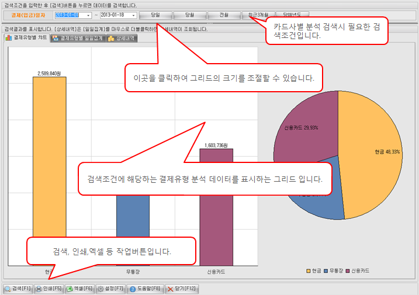Close the window with 닫기[F12] red X
419x295 pixels.
coord(170,289)
